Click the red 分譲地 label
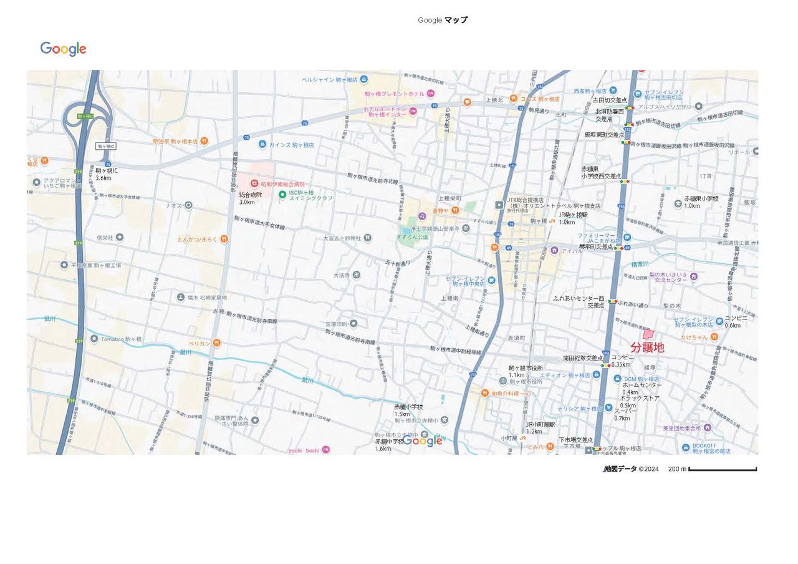Viewport: 798px width, 564px height. (647, 348)
